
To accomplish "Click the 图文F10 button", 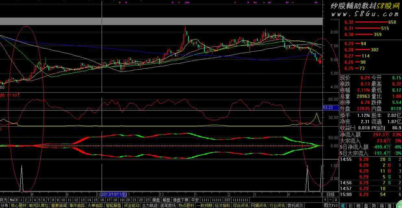I will tap(331, 205).
